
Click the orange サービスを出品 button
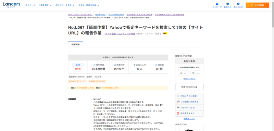point(257,5)
